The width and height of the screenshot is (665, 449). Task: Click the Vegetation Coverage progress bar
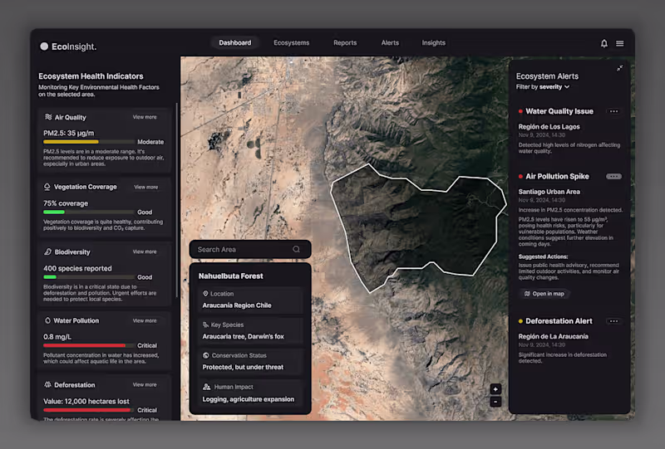pyautogui.click(x=89, y=212)
